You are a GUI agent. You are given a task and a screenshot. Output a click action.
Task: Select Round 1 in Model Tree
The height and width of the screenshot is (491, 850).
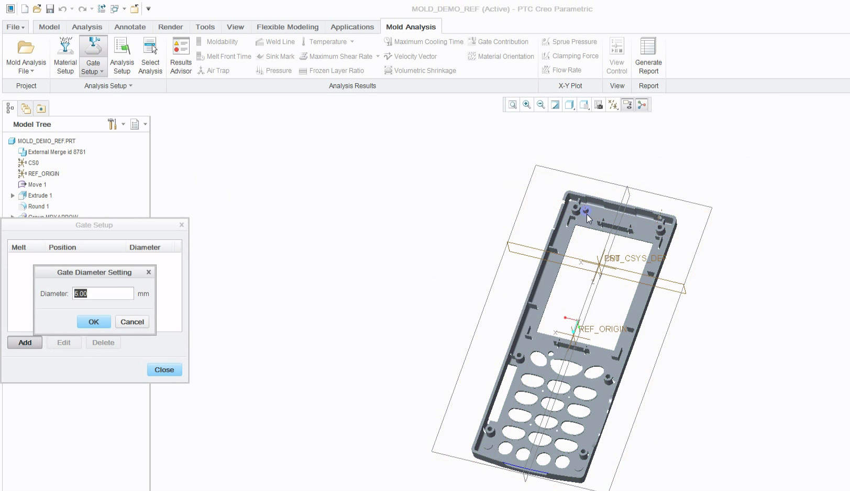point(38,206)
